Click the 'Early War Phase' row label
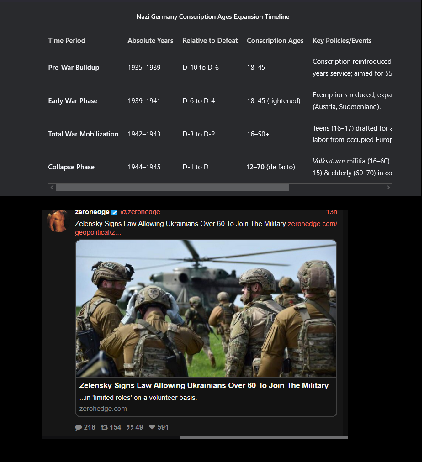Viewport: 424px width, 462px height. [73, 101]
